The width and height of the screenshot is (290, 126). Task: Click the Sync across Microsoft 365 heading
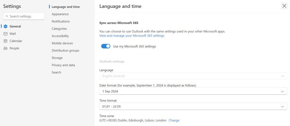point(119,23)
